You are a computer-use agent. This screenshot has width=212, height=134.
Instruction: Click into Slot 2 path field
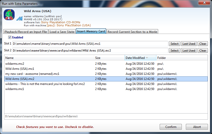[90, 51]
